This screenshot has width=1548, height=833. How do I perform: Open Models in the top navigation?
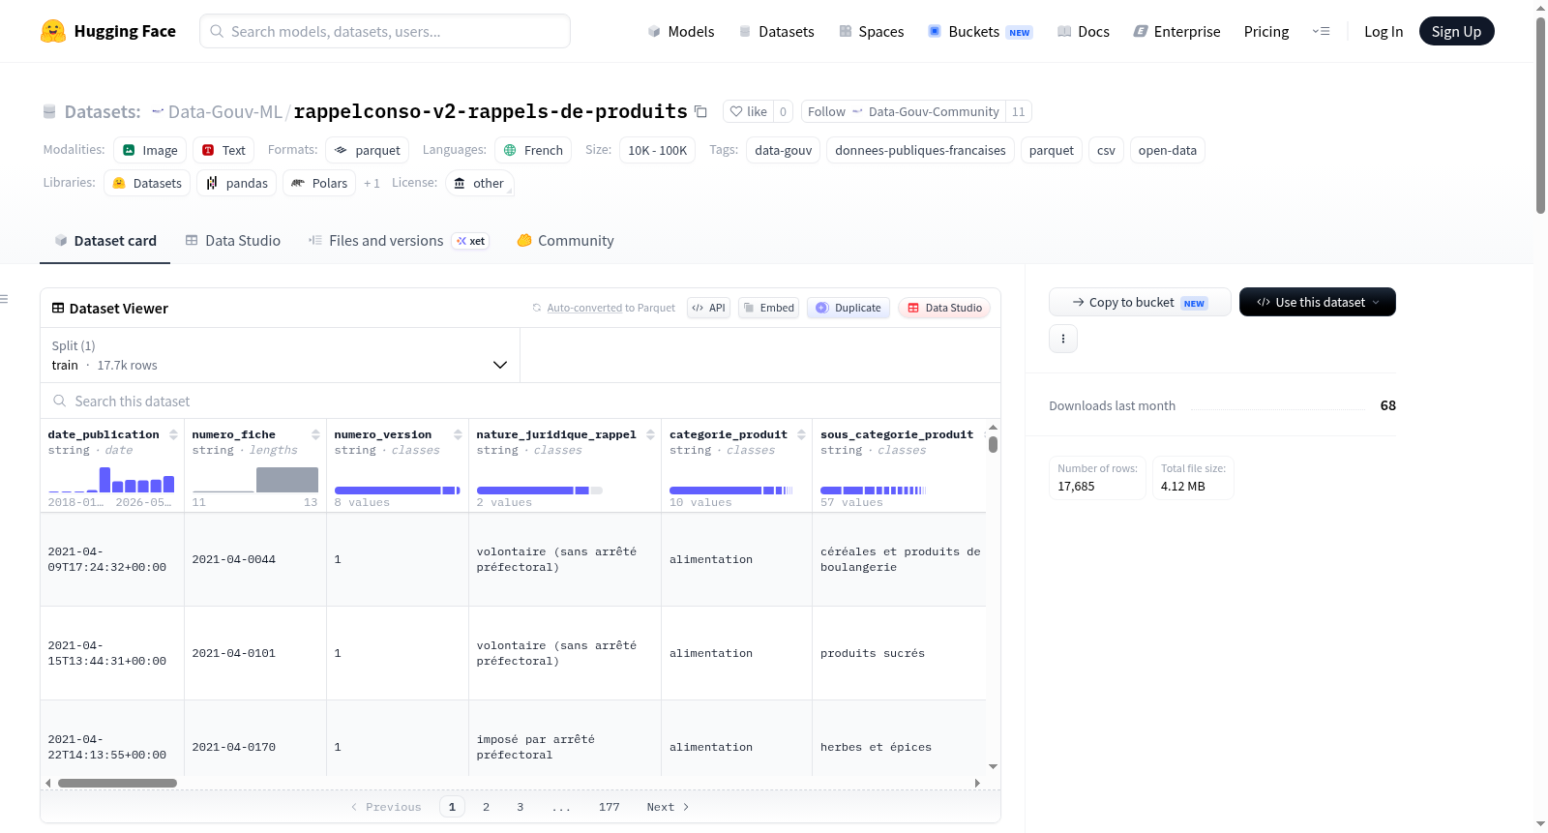(681, 32)
